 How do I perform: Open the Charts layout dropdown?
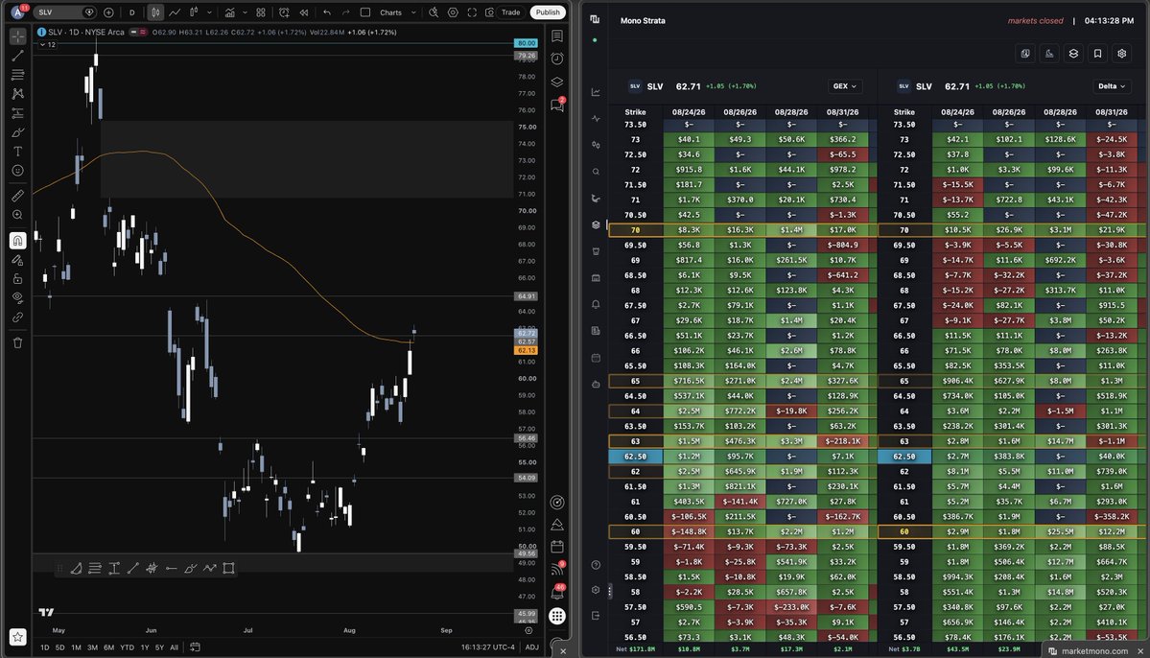tap(397, 12)
